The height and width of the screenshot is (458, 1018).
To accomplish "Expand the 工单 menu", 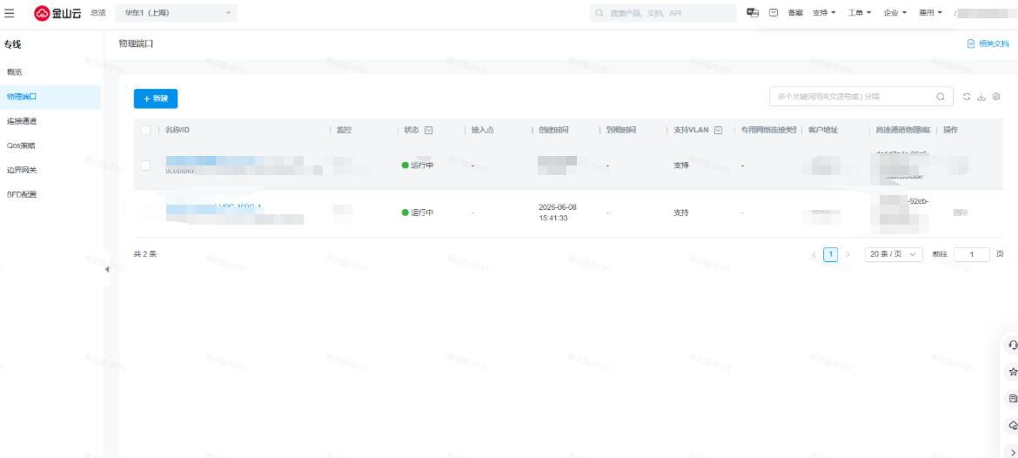I will pyautogui.click(x=860, y=12).
